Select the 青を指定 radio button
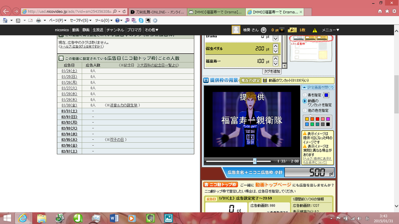Screen dimensions: 399x224 tap(305, 95)
